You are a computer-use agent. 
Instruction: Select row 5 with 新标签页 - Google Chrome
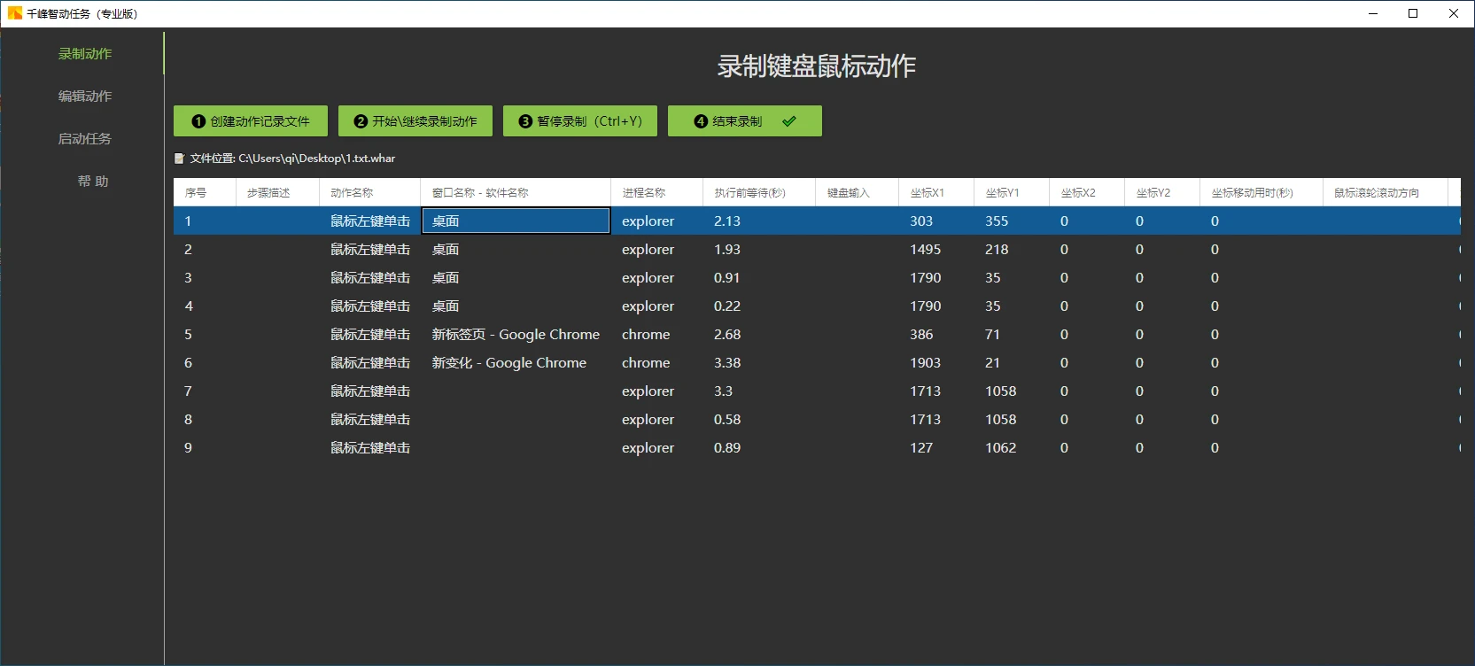click(x=516, y=335)
